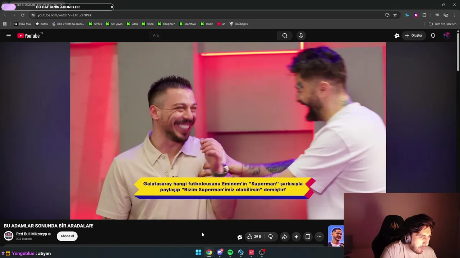460x258 pixels.
Task: Open the HBO Max bookmark
Action: (x=23, y=24)
